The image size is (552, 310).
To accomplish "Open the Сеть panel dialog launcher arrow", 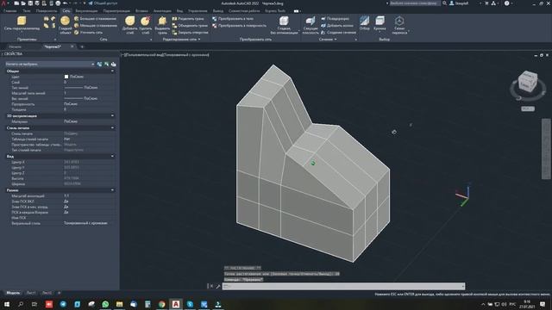I will [x=151, y=40].
